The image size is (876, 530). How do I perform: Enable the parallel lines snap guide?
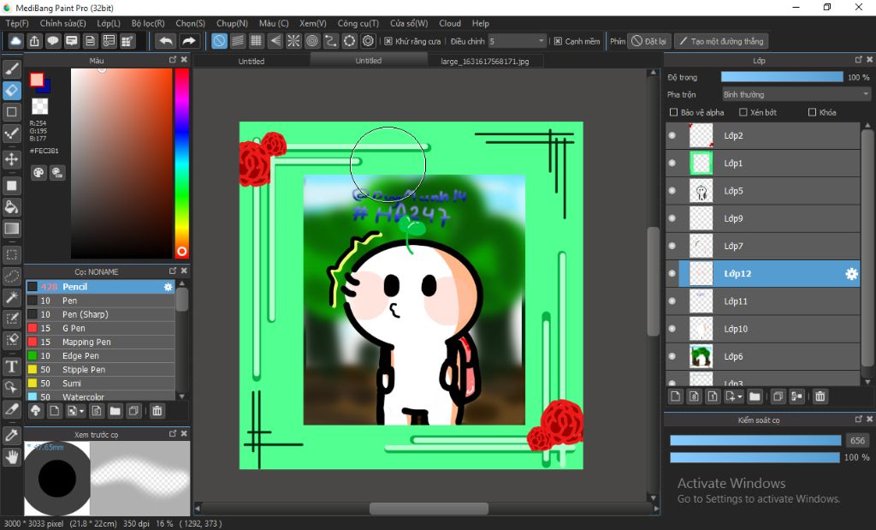point(238,41)
